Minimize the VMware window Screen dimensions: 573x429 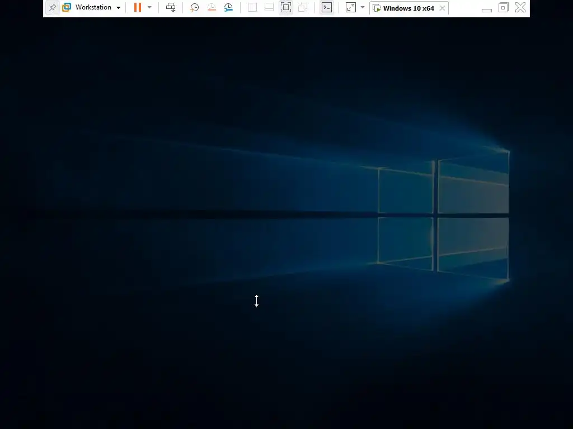(x=487, y=9)
